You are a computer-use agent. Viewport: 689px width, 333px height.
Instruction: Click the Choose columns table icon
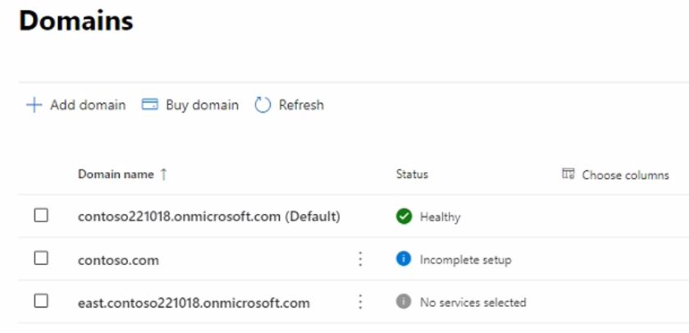(568, 174)
